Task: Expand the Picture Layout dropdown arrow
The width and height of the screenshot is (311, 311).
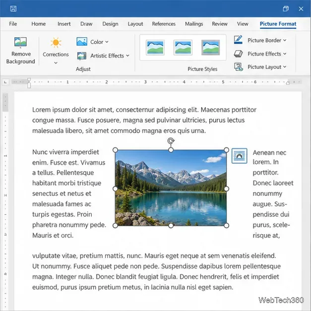Action: click(x=285, y=67)
